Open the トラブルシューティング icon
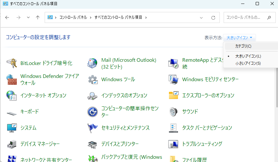Viewport: 278px width, 162px height. pos(173,144)
